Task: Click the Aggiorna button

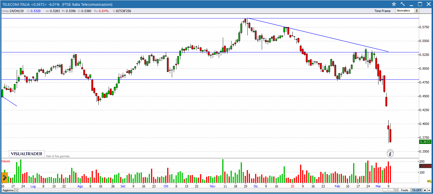Action: point(8,190)
